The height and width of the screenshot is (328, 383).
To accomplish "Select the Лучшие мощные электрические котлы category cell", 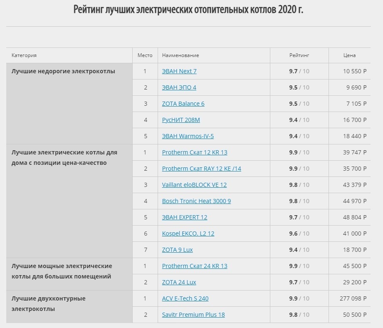I will (69, 274).
